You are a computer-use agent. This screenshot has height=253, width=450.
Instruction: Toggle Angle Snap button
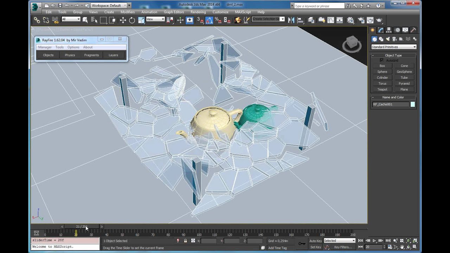pos(209,20)
